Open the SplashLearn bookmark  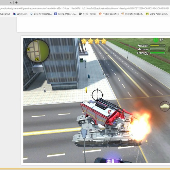pyautogui.click(x=20, y=14)
